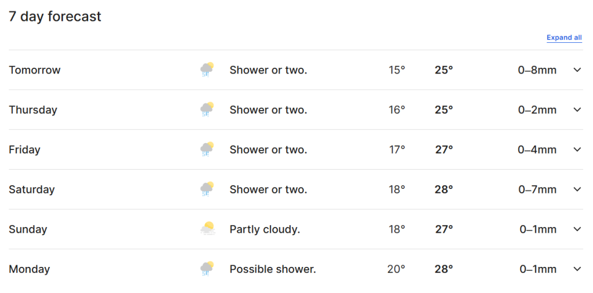Select the Sunday day label
593x293 pixels.
click(x=28, y=229)
